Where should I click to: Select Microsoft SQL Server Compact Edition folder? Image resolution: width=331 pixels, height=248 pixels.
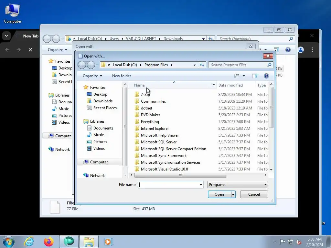coord(173,149)
